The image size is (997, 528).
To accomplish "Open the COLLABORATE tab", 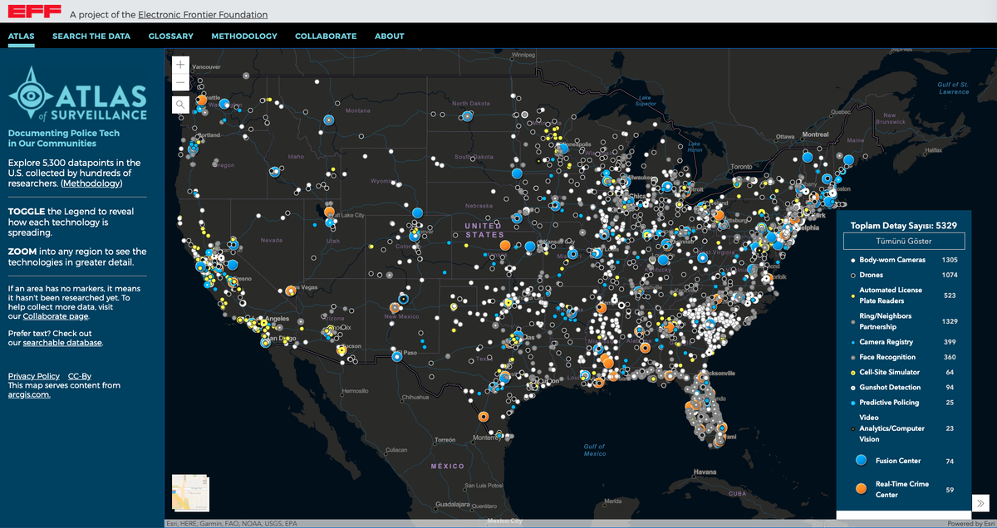I will [326, 36].
